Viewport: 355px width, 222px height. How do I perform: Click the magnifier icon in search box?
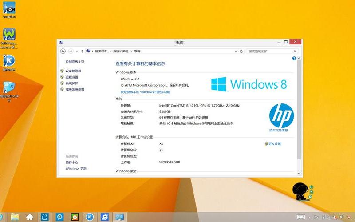[x=295, y=51]
